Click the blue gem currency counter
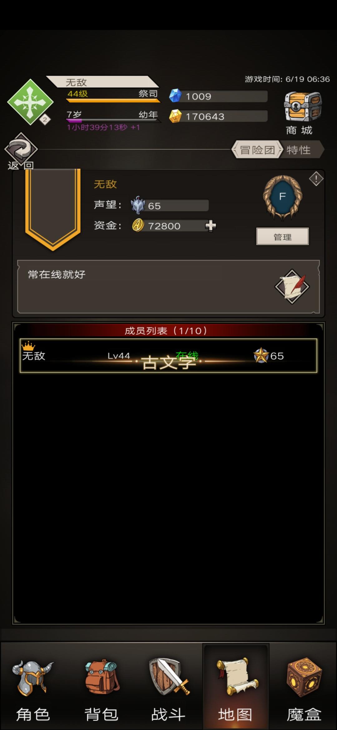The width and height of the screenshot is (337, 730). [218, 96]
